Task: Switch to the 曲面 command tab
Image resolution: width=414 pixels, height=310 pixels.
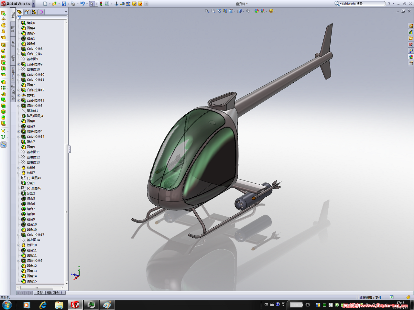Action: coord(13,44)
